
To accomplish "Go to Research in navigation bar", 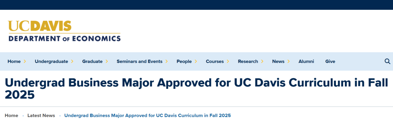I will pos(248,62).
